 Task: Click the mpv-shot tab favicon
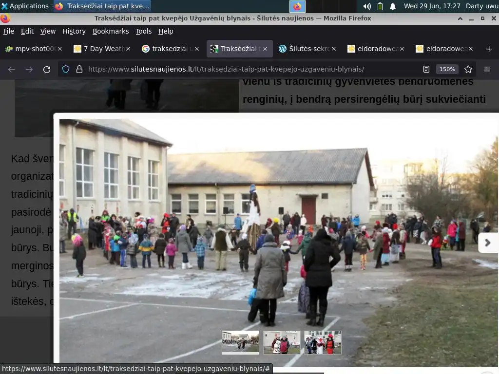click(9, 49)
